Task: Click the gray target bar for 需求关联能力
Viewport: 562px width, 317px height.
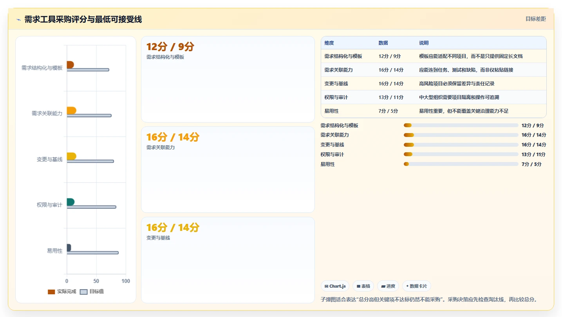Action: point(89,115)
